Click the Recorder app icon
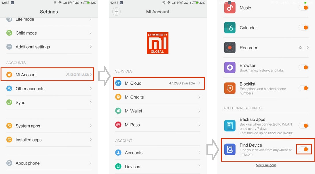The width and height of the screenshot is (315, 174). click(230, 48)
